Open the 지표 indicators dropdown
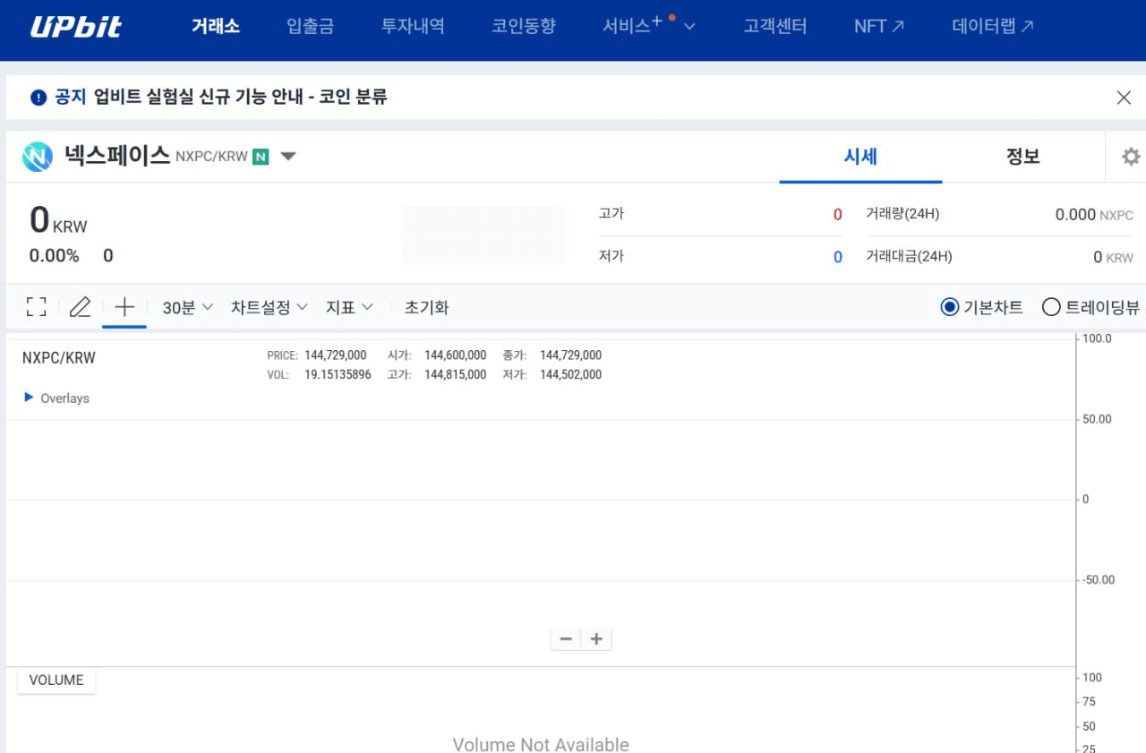This screenshot has width=1146, height=753. pyautogui.click(x=349, y=307)
